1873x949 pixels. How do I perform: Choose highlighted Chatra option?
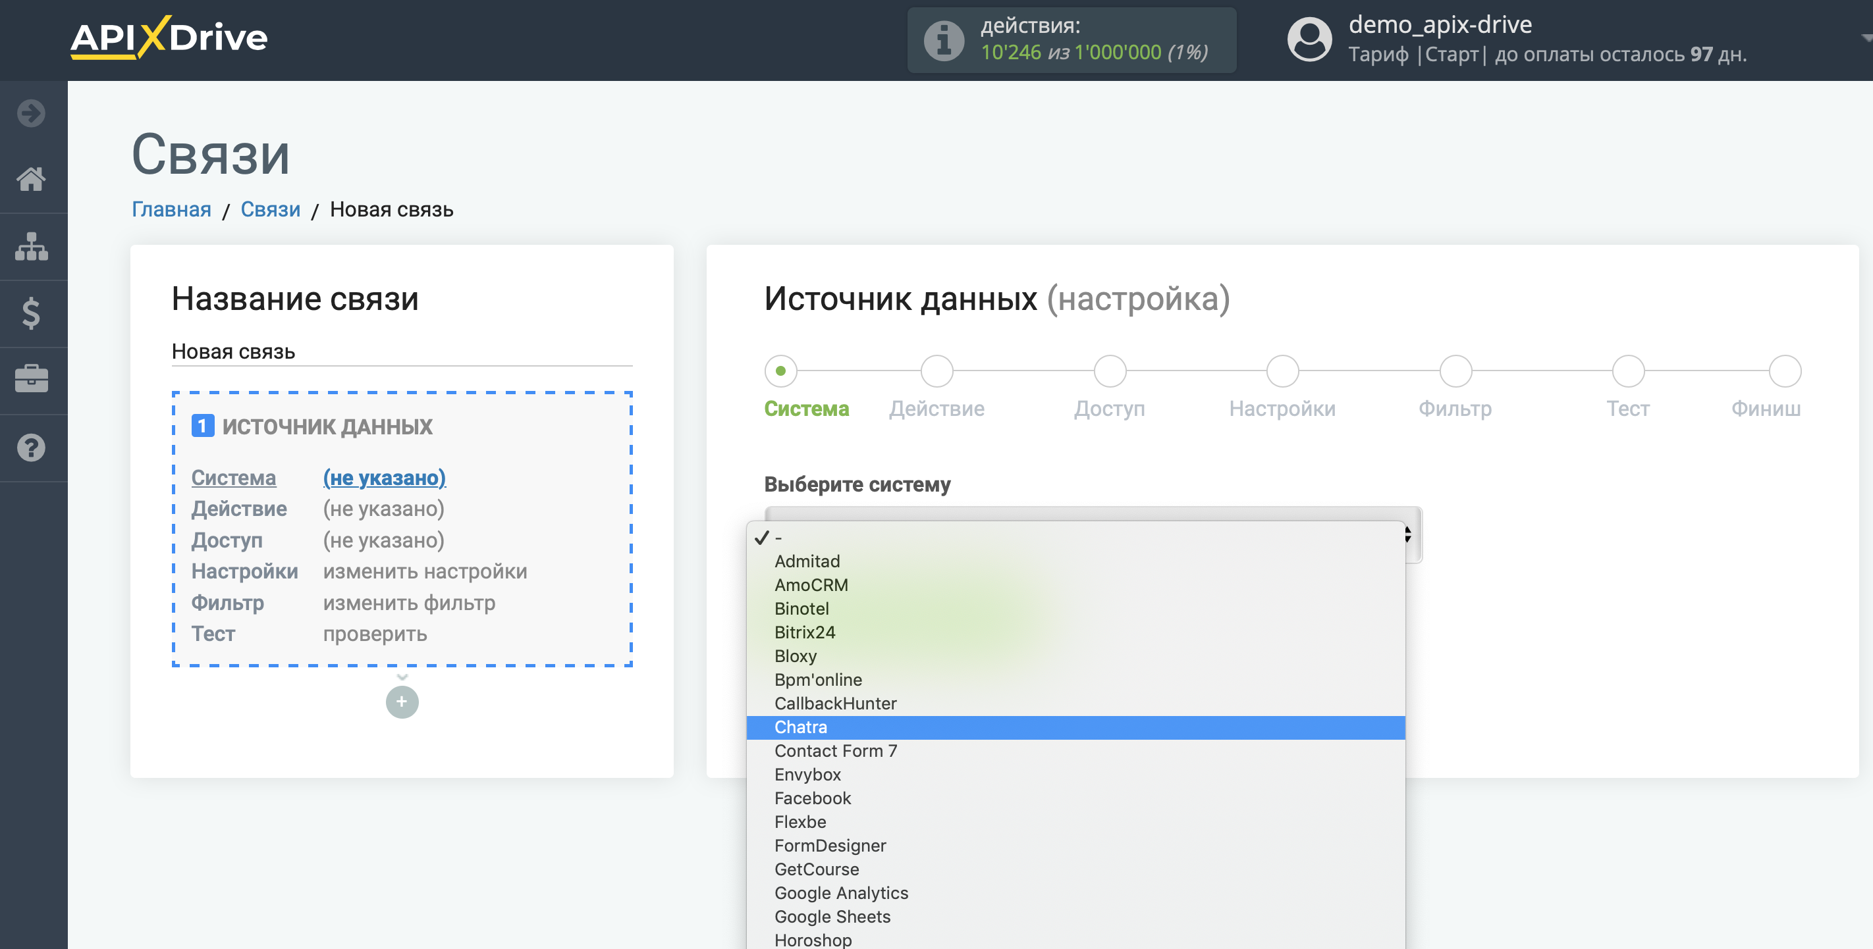[1076, 727]
